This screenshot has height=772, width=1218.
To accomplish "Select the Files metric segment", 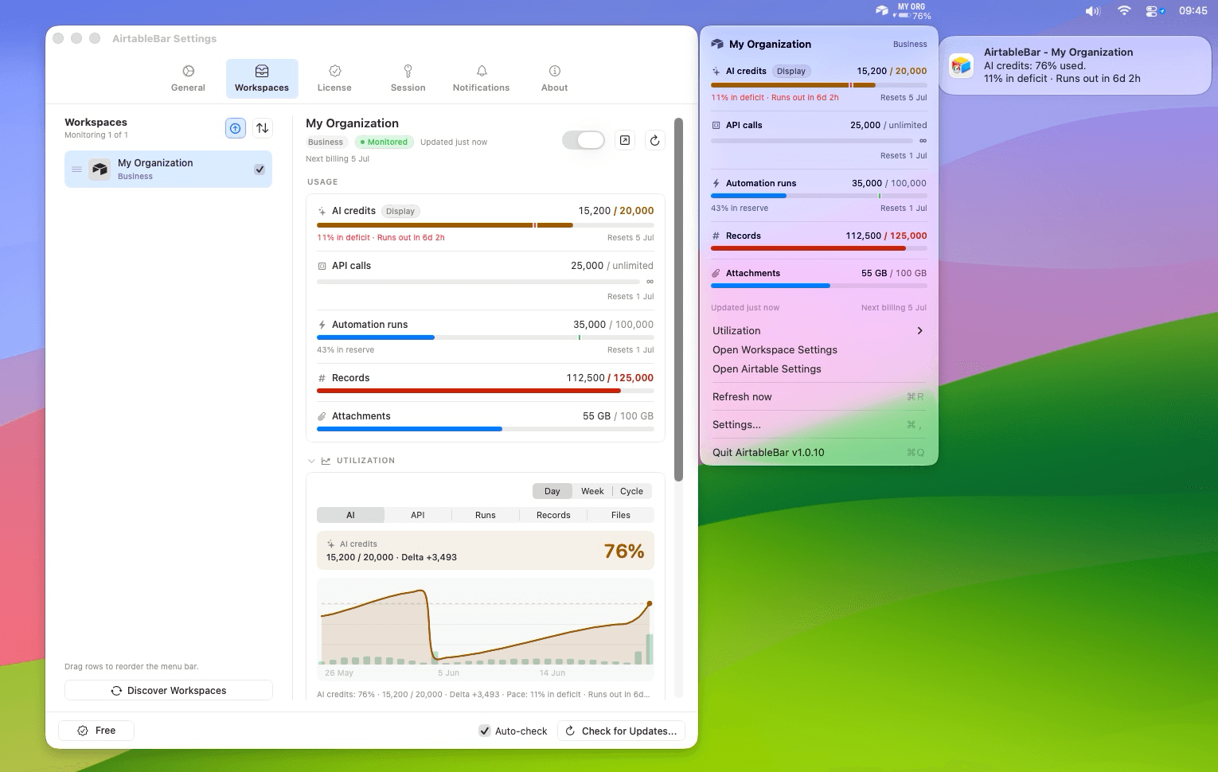I will point(621,515).
